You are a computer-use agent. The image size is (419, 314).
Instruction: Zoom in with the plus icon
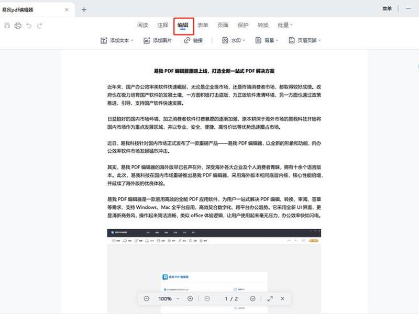[190, 298]
